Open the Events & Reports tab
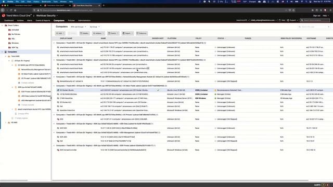Viewport: 333px width, 187px height. pyautogui.click(x=43, y=21)
